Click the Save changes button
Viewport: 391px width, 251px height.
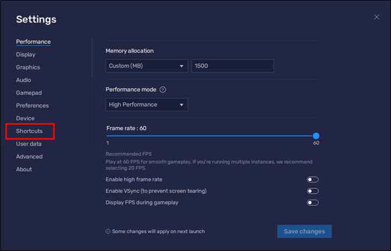[x=304, y=232]
